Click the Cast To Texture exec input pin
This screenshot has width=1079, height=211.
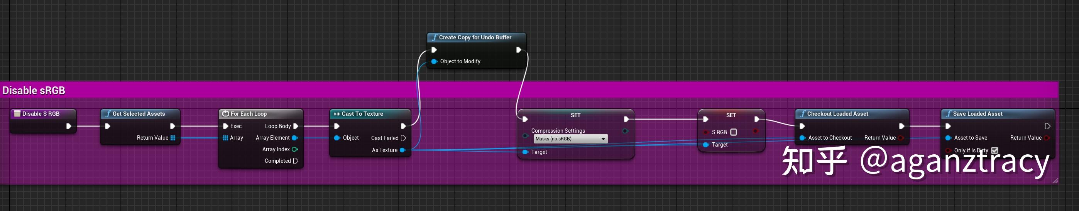point(337,126)
